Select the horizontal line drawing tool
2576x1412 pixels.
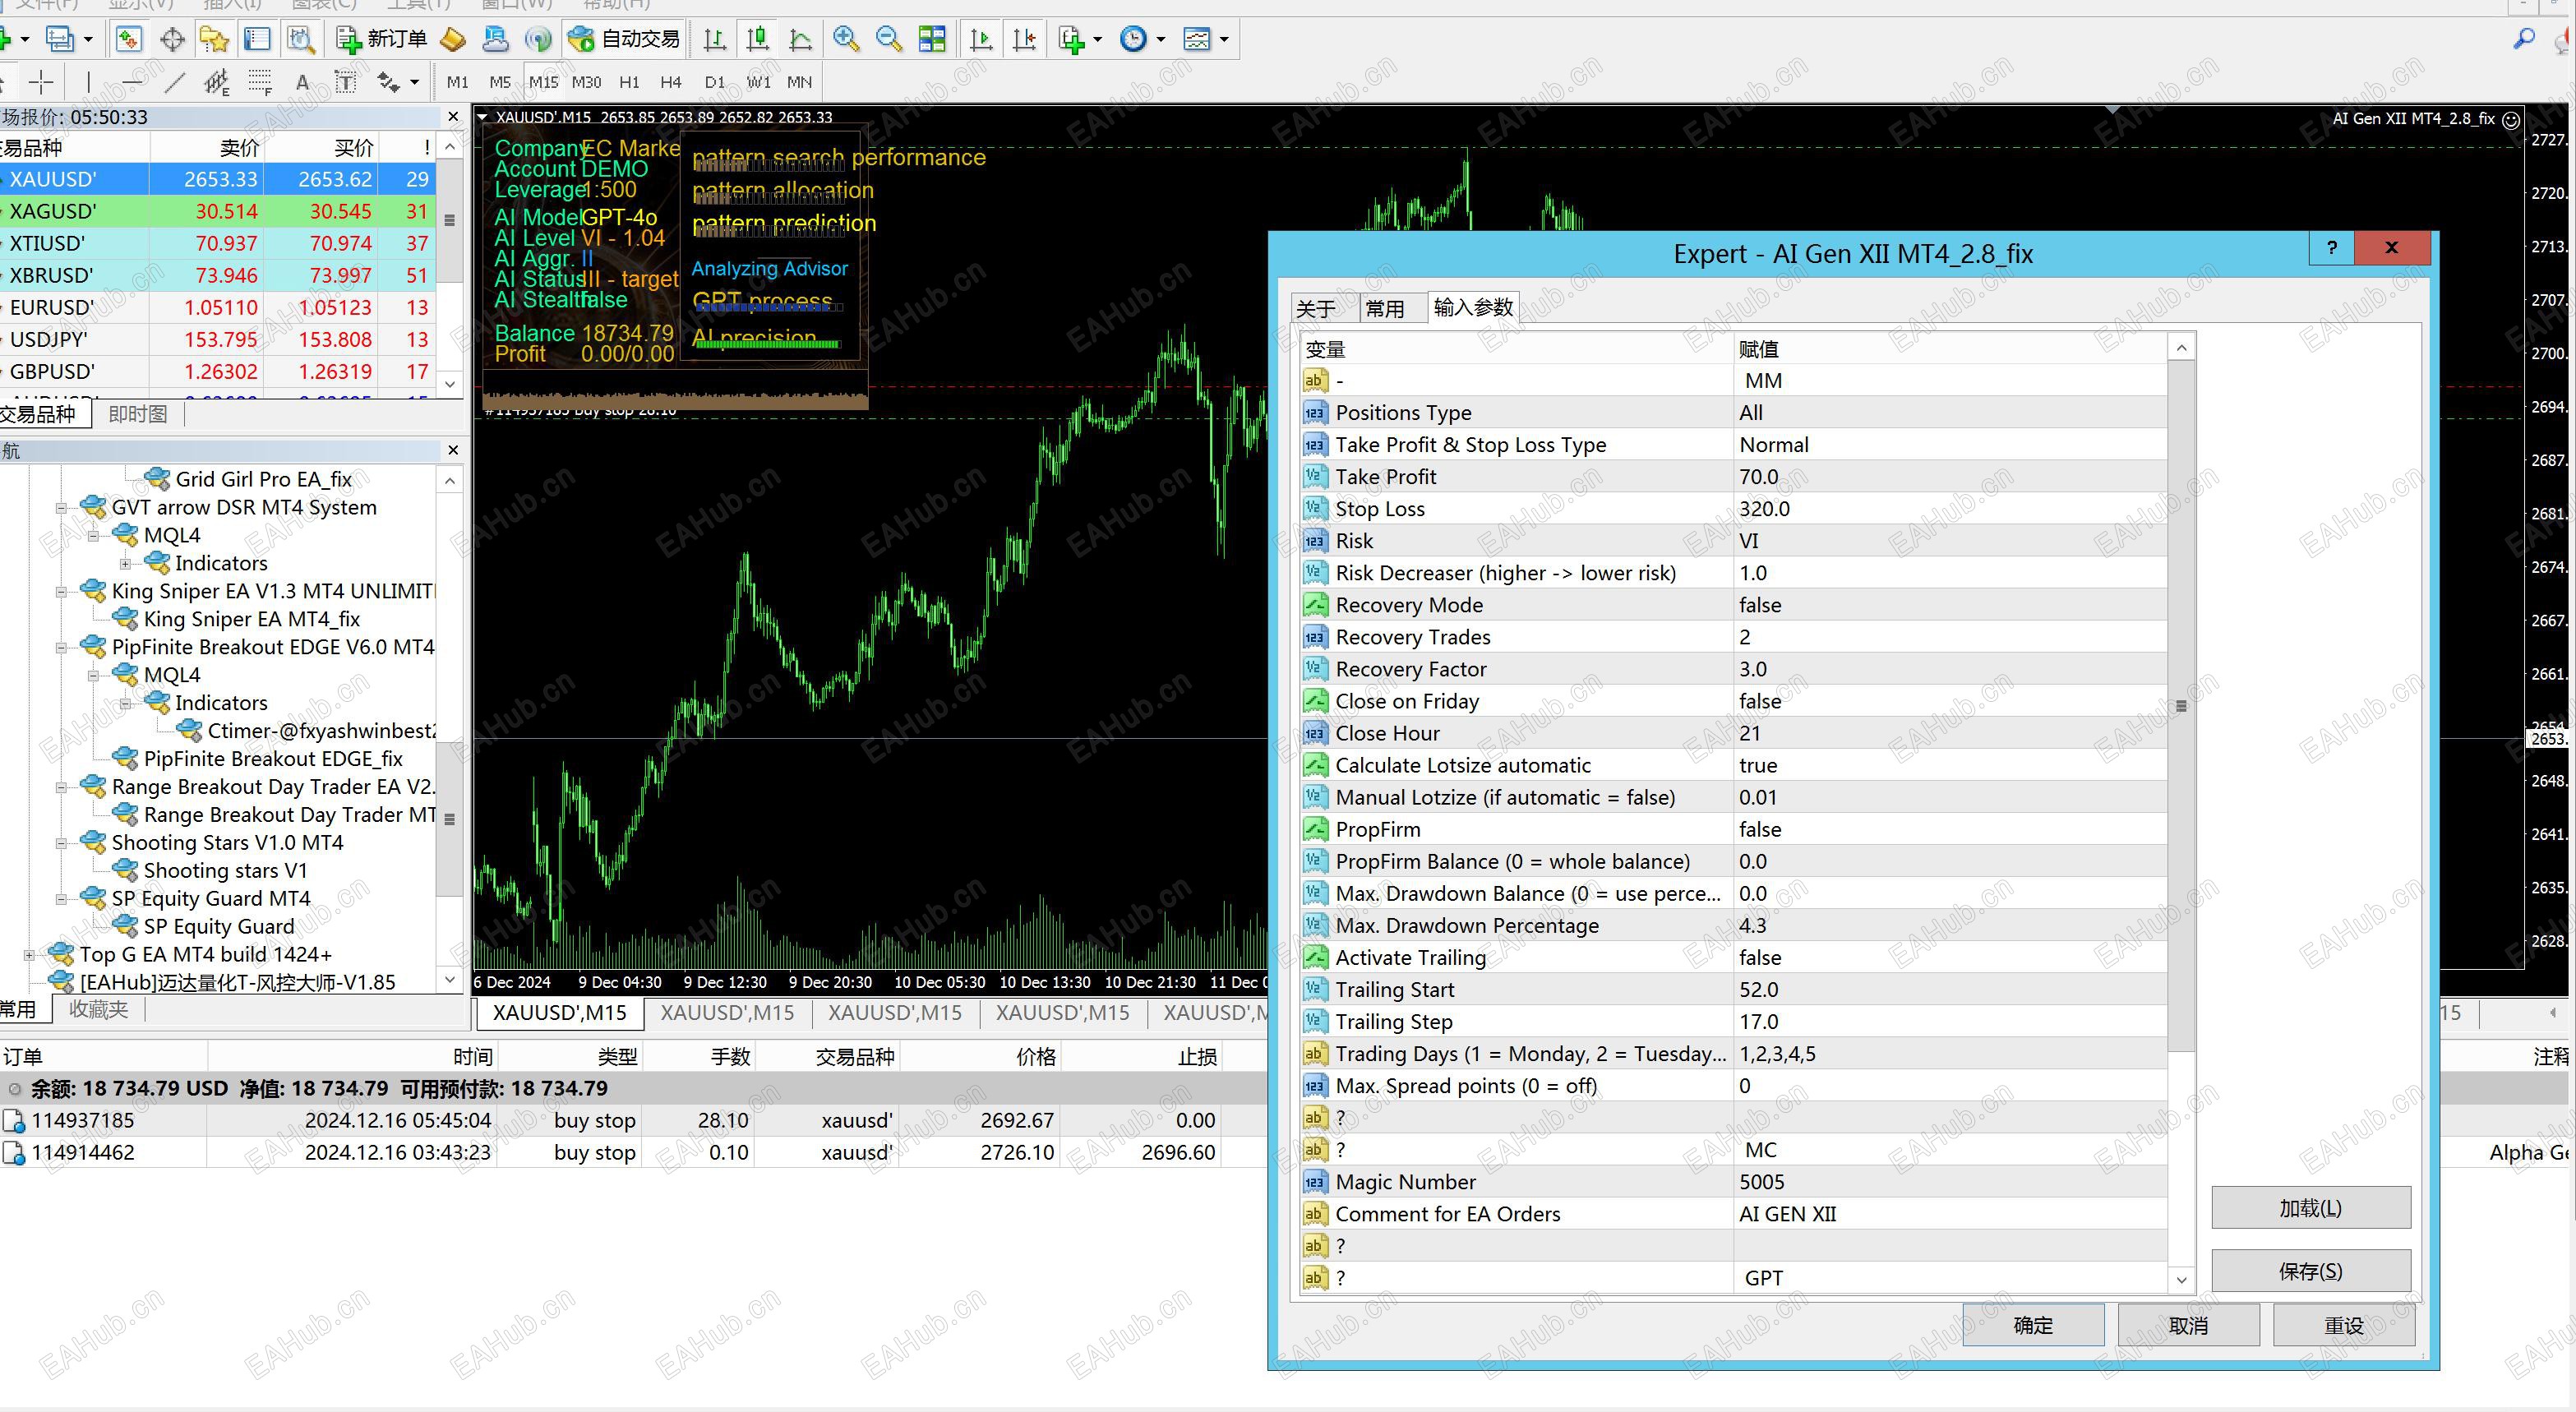(131, 81)
